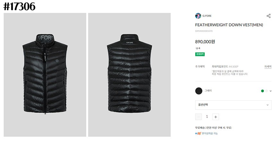Click the FEATHERWEIGHT DOWN VEST(MEN) title
Screen dimensions: 276x150
(x=229, y=25)
